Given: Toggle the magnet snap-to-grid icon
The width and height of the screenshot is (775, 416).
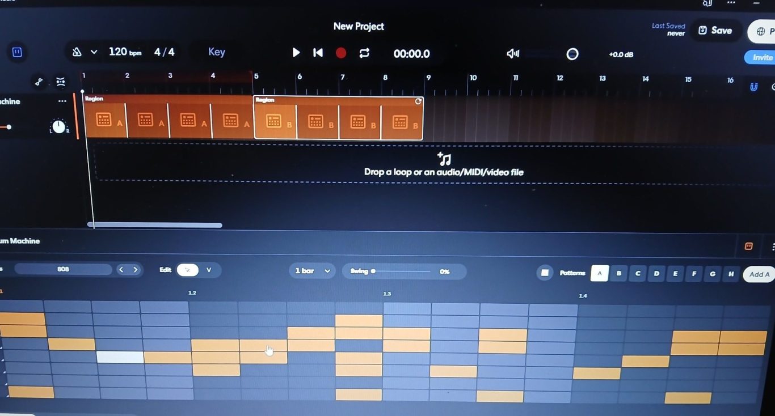Looking at the screenshot, I should (753, 87).
